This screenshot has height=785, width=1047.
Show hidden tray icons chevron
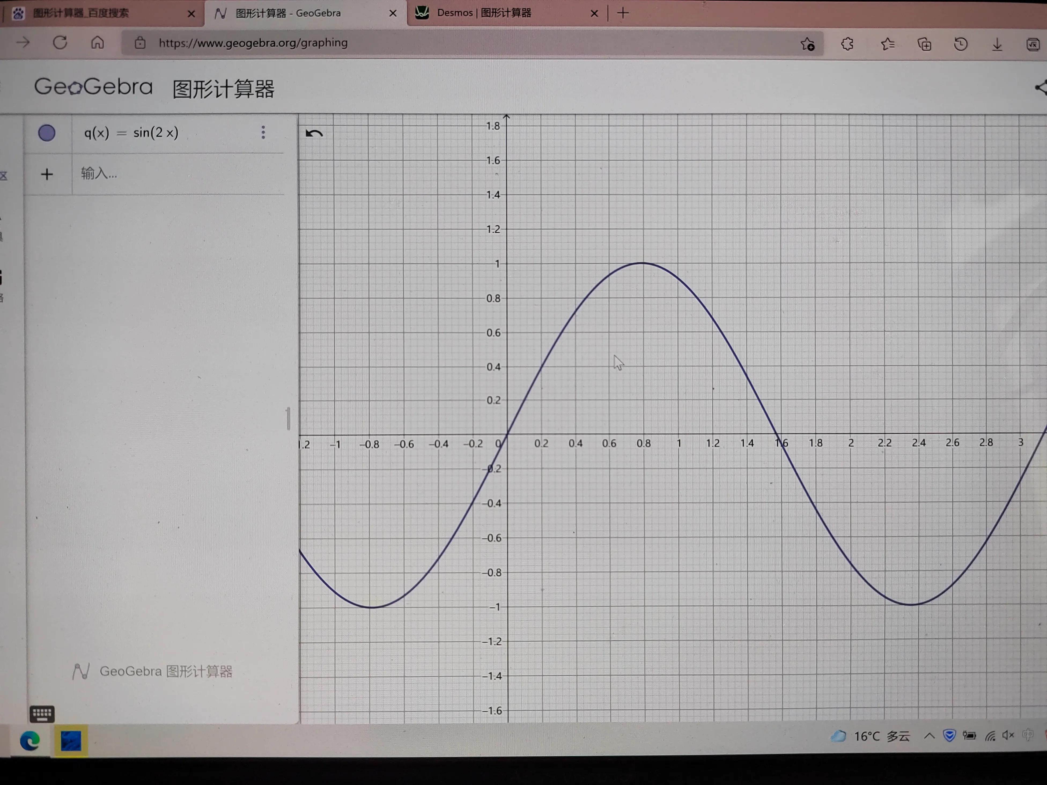click(929, 736)
